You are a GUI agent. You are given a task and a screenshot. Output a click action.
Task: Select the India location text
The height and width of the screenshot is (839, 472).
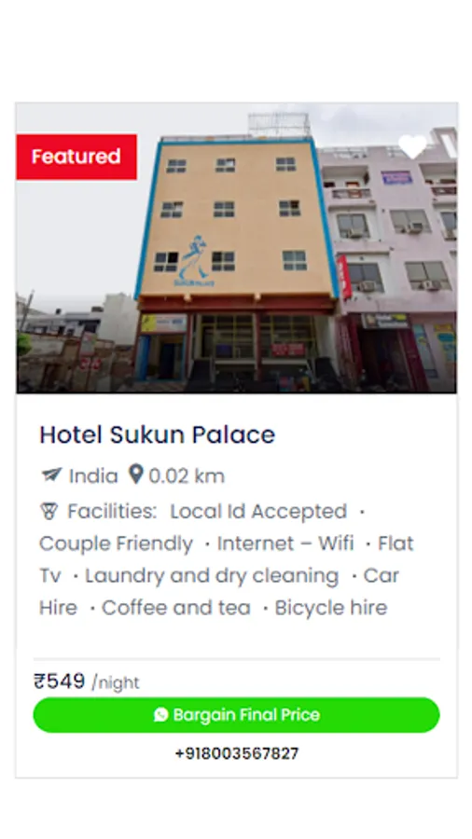click(x=93, y=475)
